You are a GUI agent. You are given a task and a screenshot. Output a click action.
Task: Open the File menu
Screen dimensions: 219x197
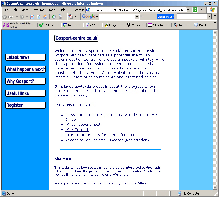pos(6,10)
